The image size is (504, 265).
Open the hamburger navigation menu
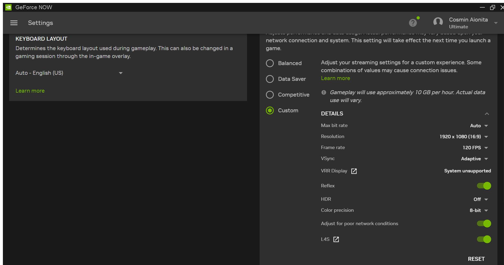[14, 23]
